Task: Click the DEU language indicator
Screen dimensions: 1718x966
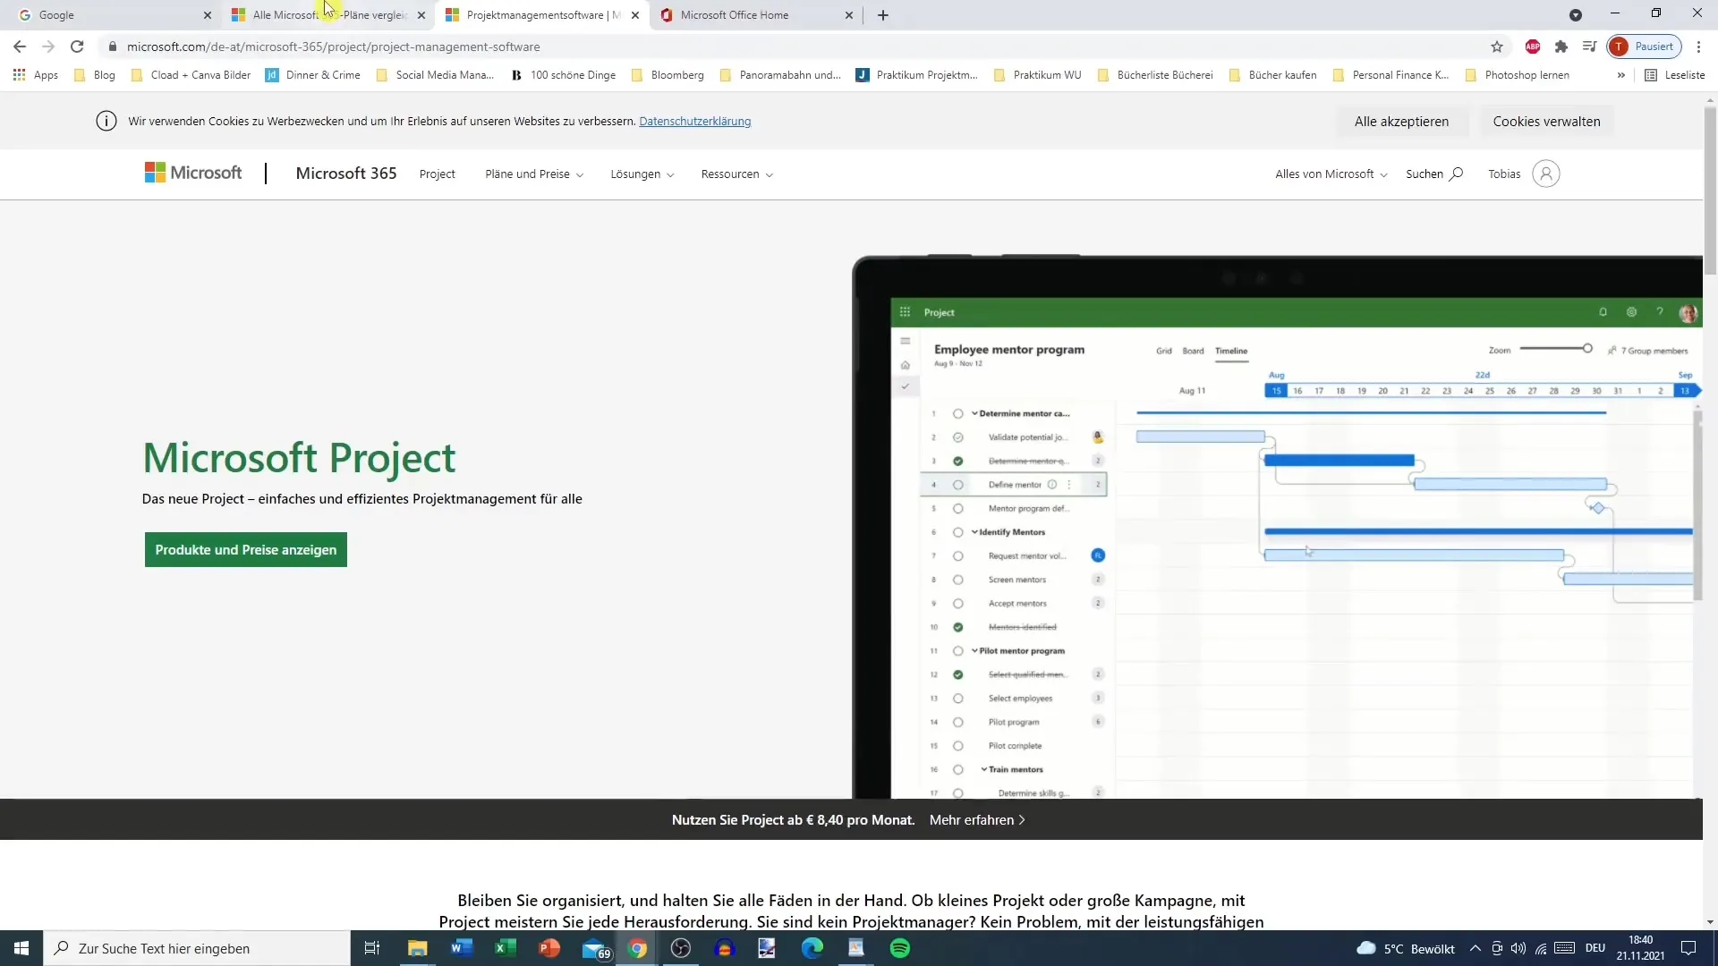Action: pyautogui.click(x=1595, y=948)
